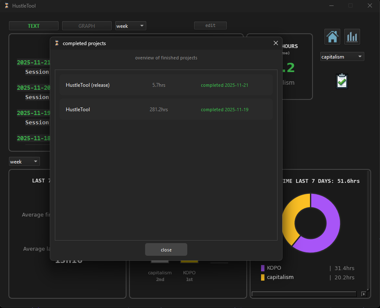Screen dimensions: 380x308
Task: Click the 5.7hrs duration value
Action: 159,85
